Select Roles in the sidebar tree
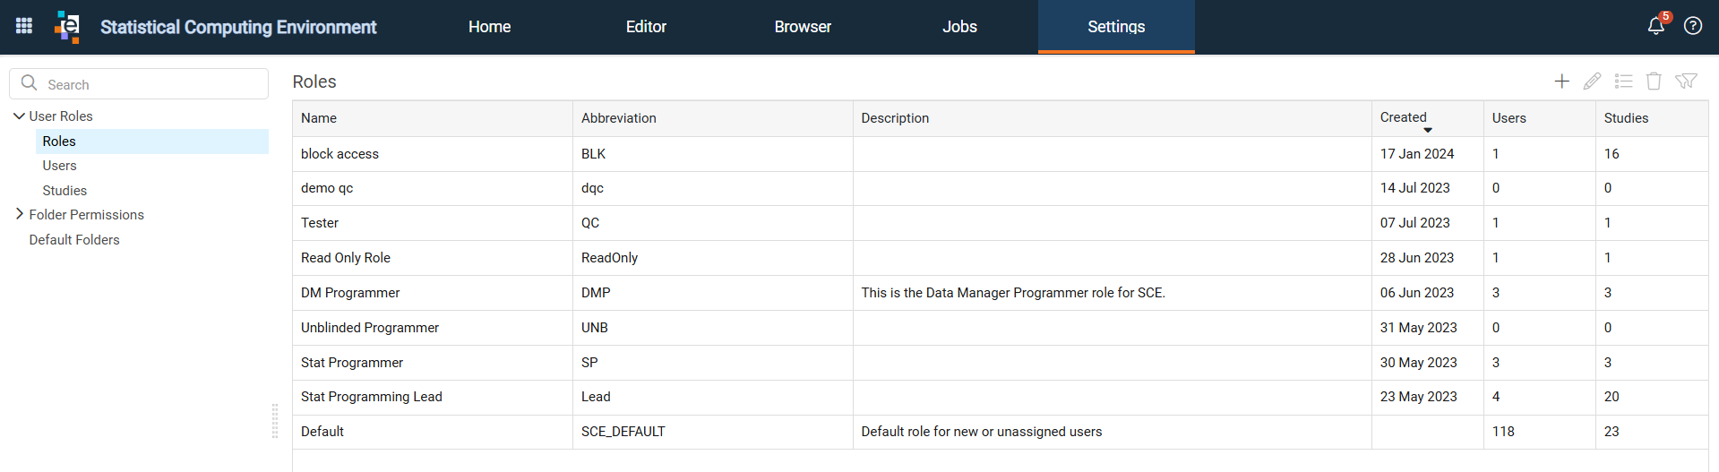 tap(151, 142)
